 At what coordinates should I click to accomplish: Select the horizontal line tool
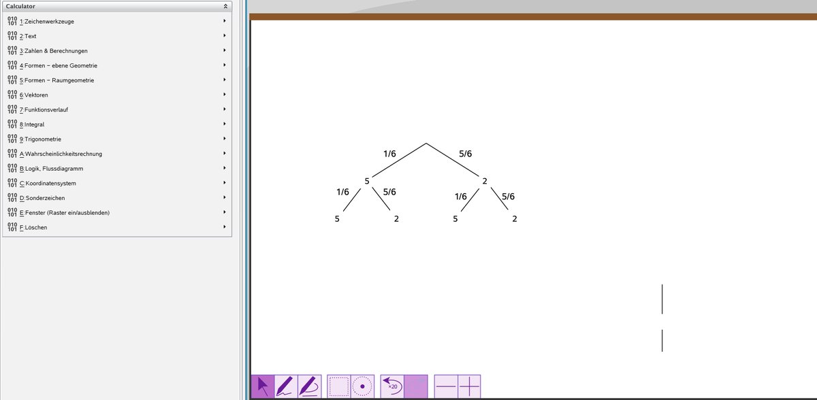[446, 386]
